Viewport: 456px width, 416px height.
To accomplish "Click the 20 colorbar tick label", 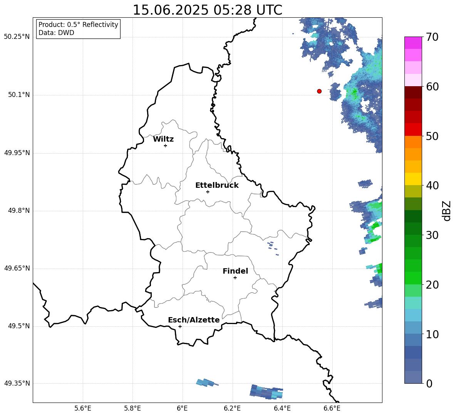I will pos(432,285).
